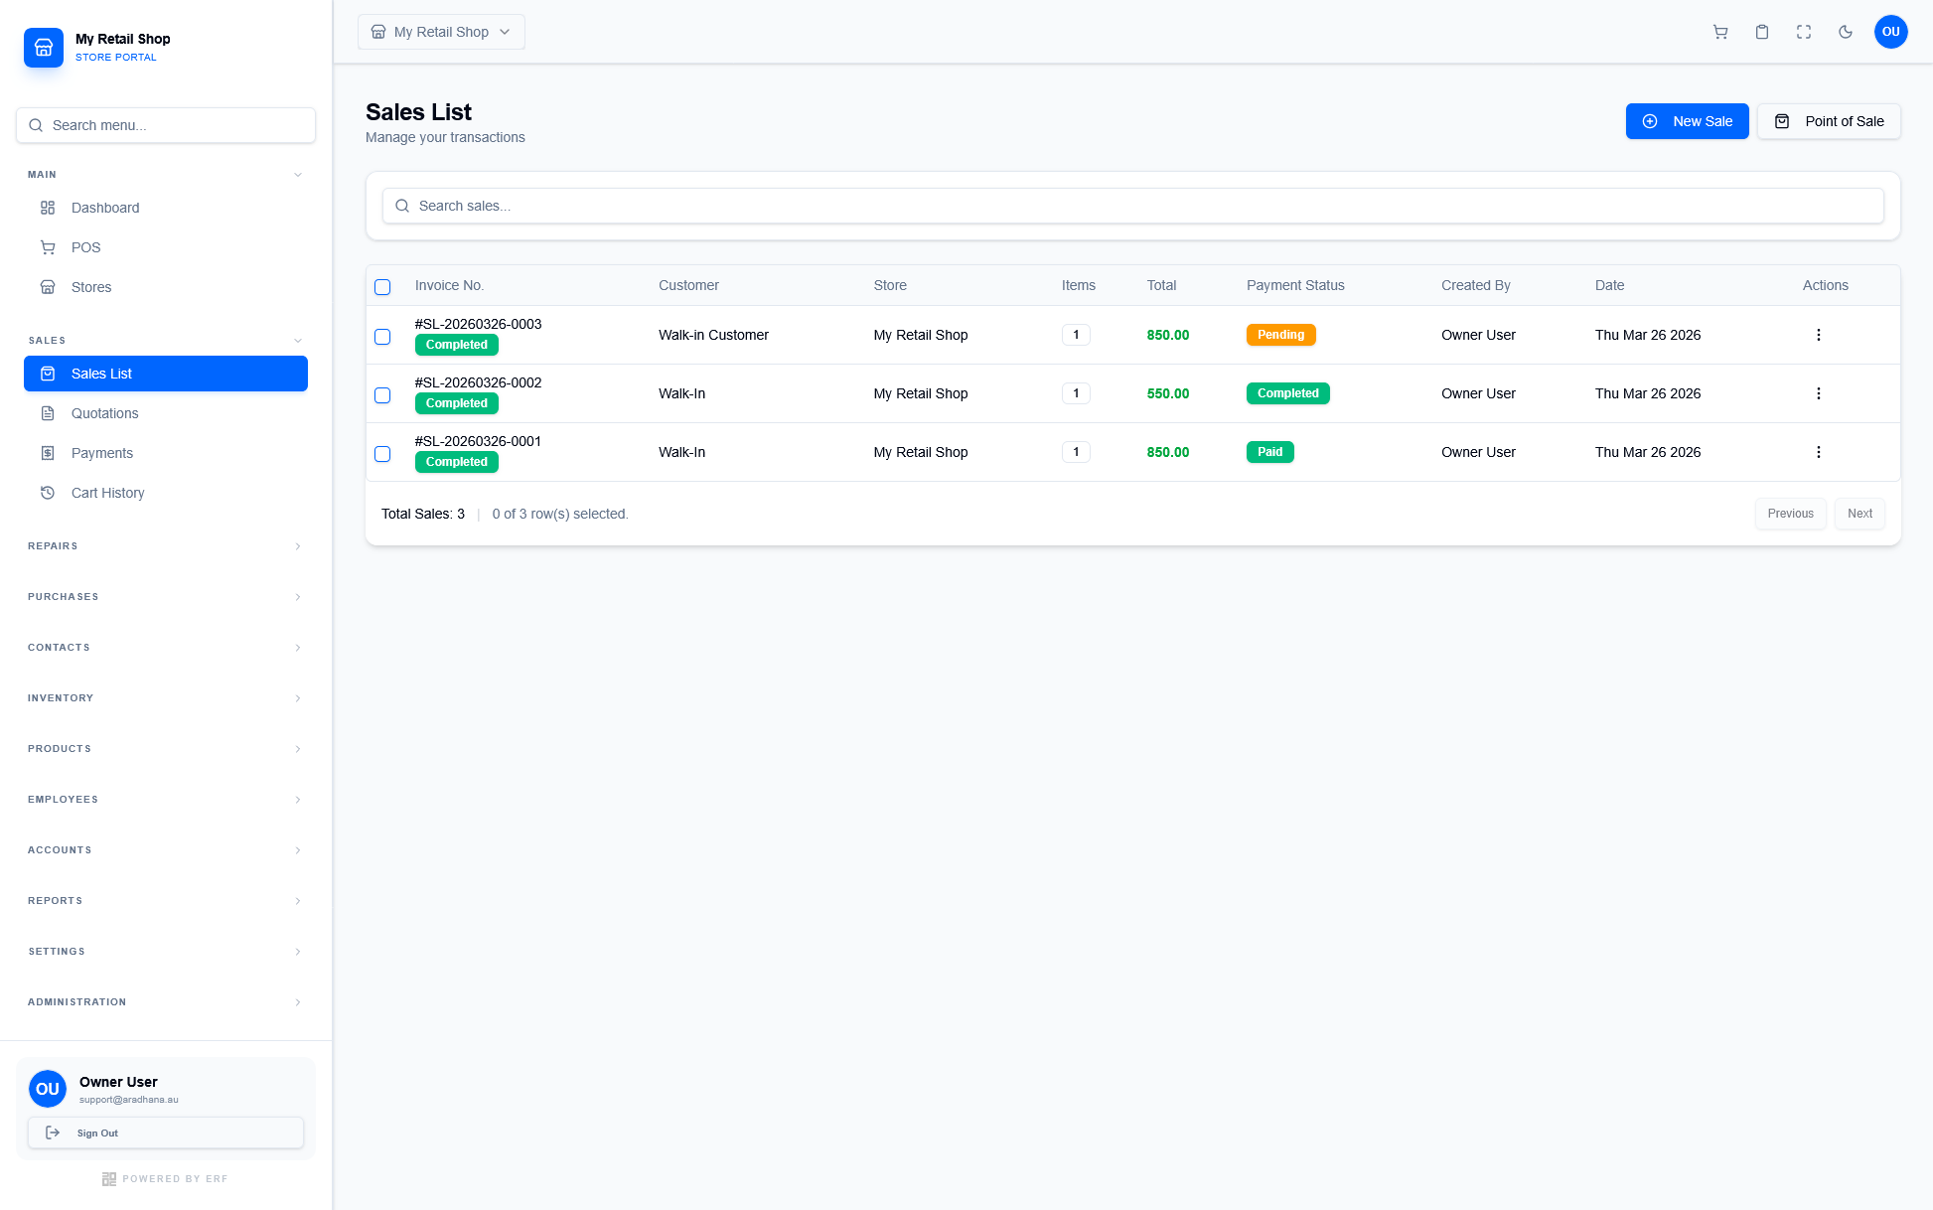Tick the checkbox for invoice SL-20260326-0003

[x=382, y=337]
